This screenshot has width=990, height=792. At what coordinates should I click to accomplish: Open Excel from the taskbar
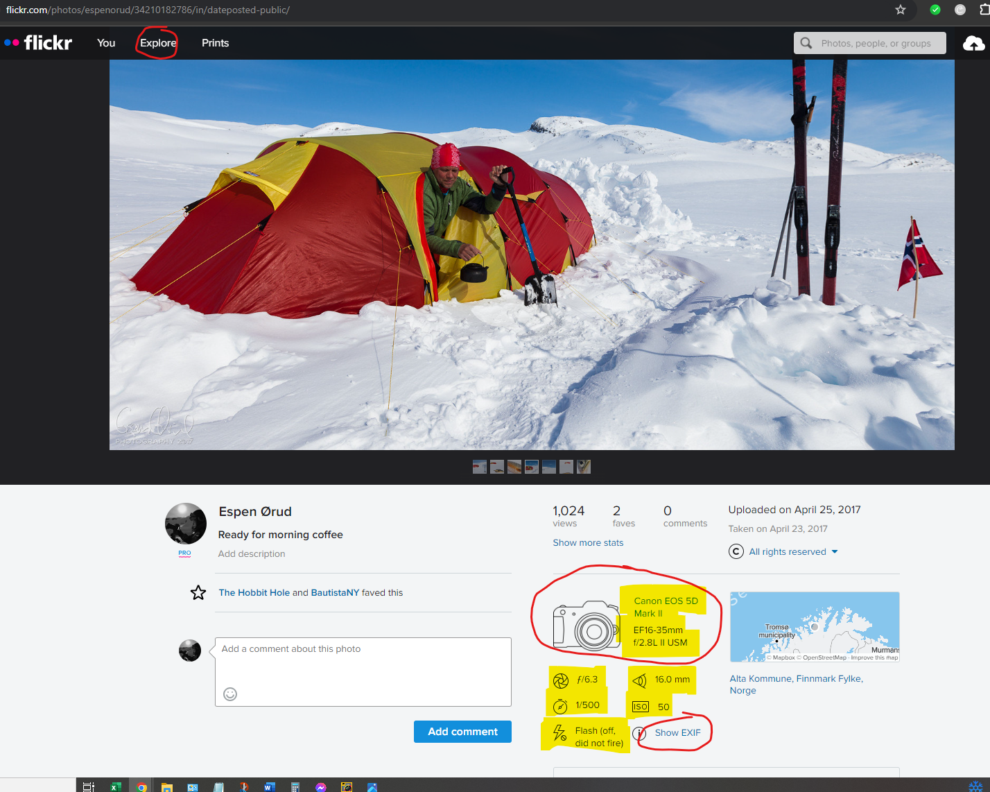[116, 786]
